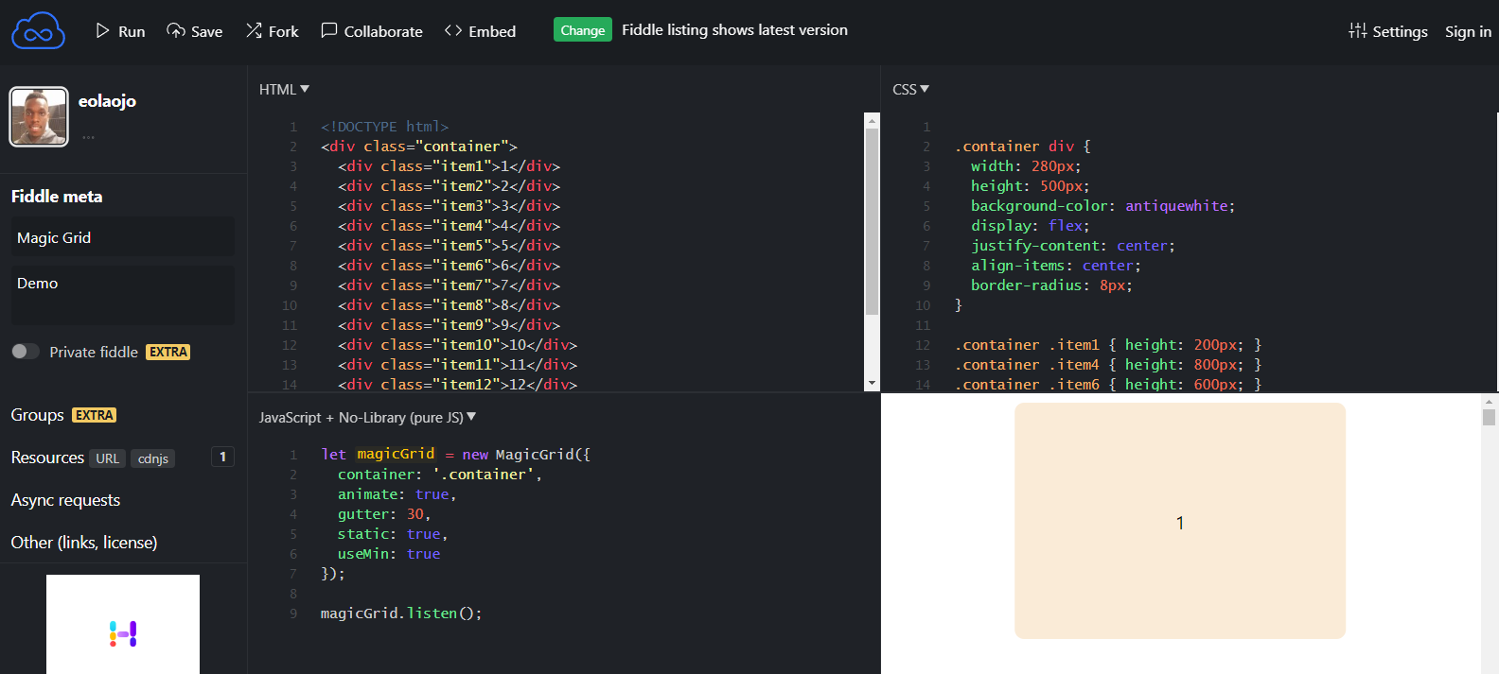Click the URL tag in Resources

click(x=108, y=458)
